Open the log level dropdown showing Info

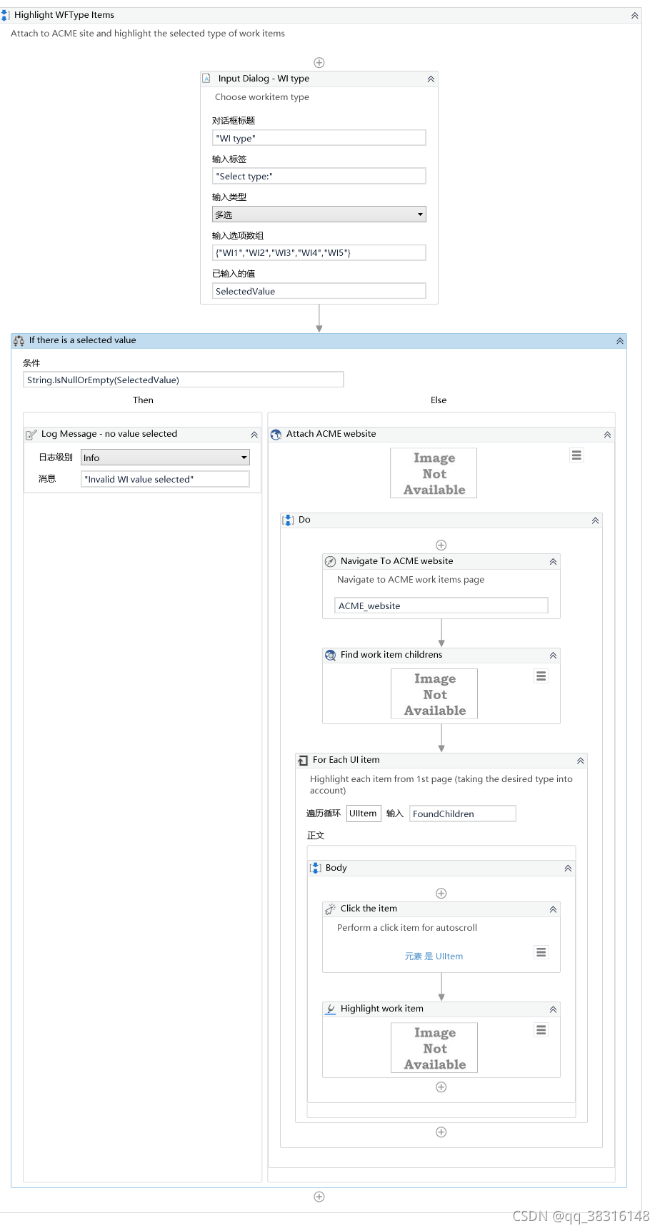tap(165, 458)
